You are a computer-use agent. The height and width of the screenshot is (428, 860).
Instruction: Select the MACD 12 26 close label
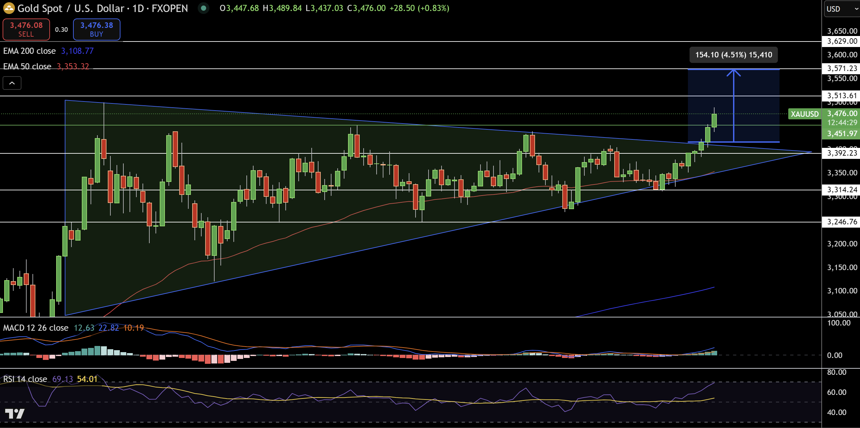[x=36, y=328]
